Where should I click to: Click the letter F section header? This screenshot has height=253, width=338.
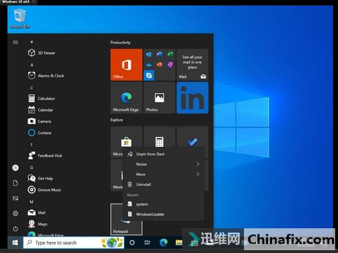(32, 145)
